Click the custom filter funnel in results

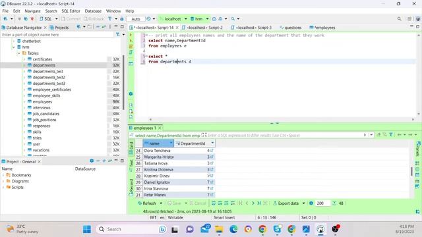(391, 134)
